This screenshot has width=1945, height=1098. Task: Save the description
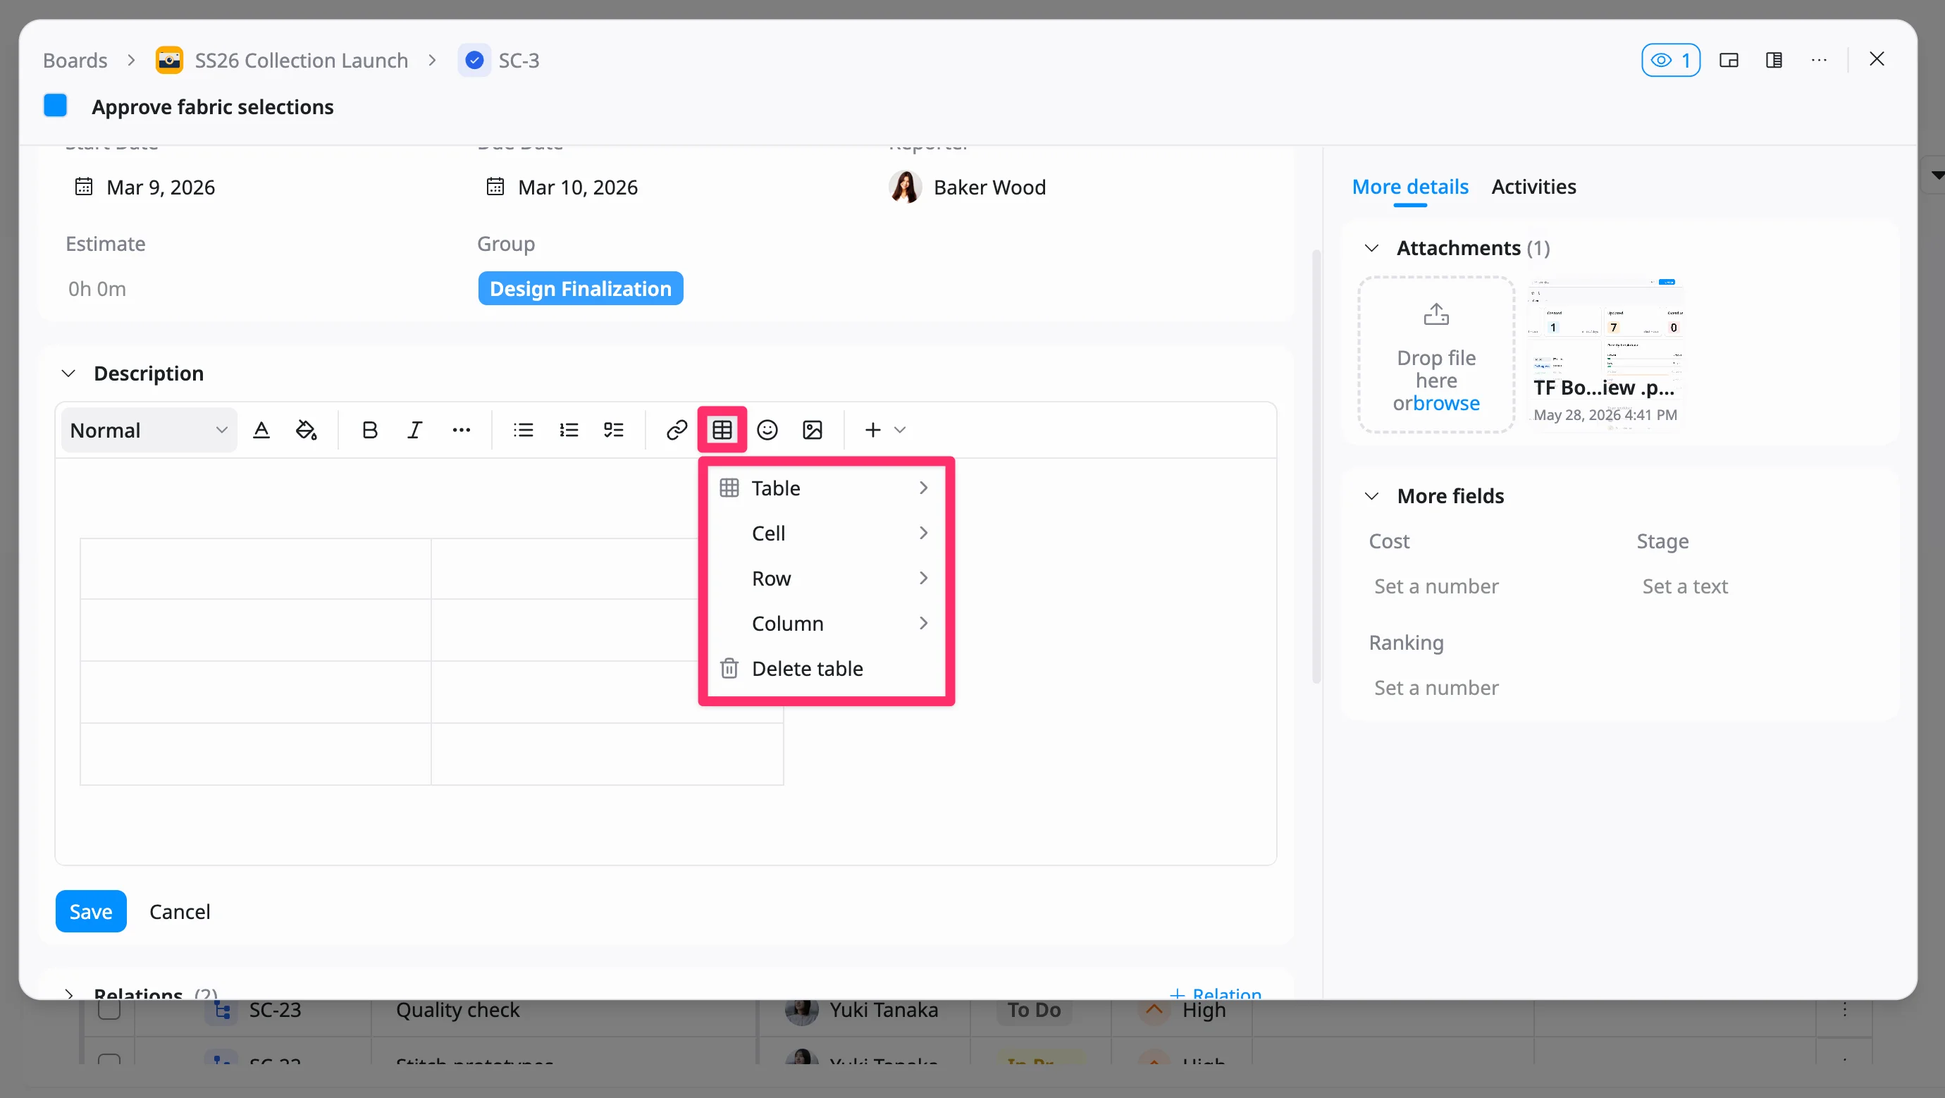click(91, 911)
